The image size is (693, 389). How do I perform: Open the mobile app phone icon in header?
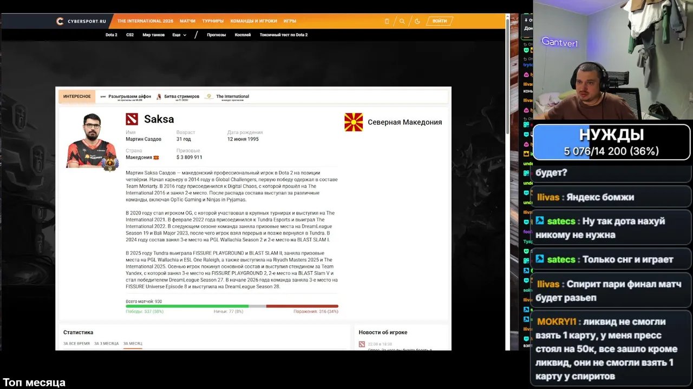(x=387, y=21)
